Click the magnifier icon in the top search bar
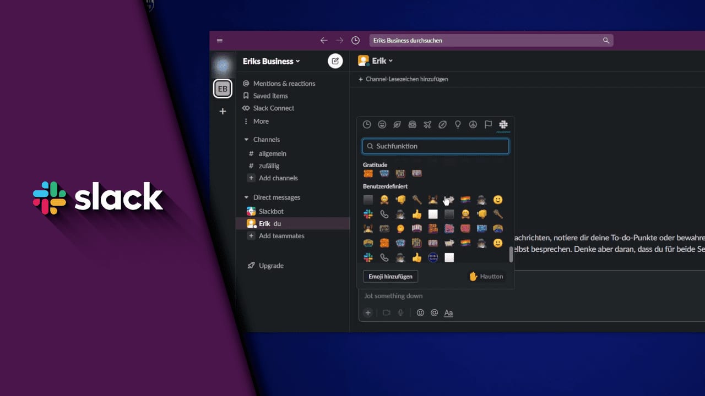705x396 pixels. coord(606,41)
